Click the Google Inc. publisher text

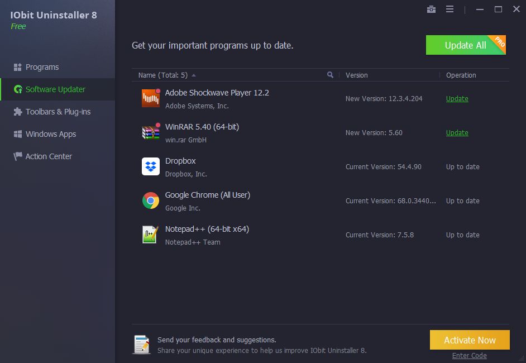(x=183, y=208)
